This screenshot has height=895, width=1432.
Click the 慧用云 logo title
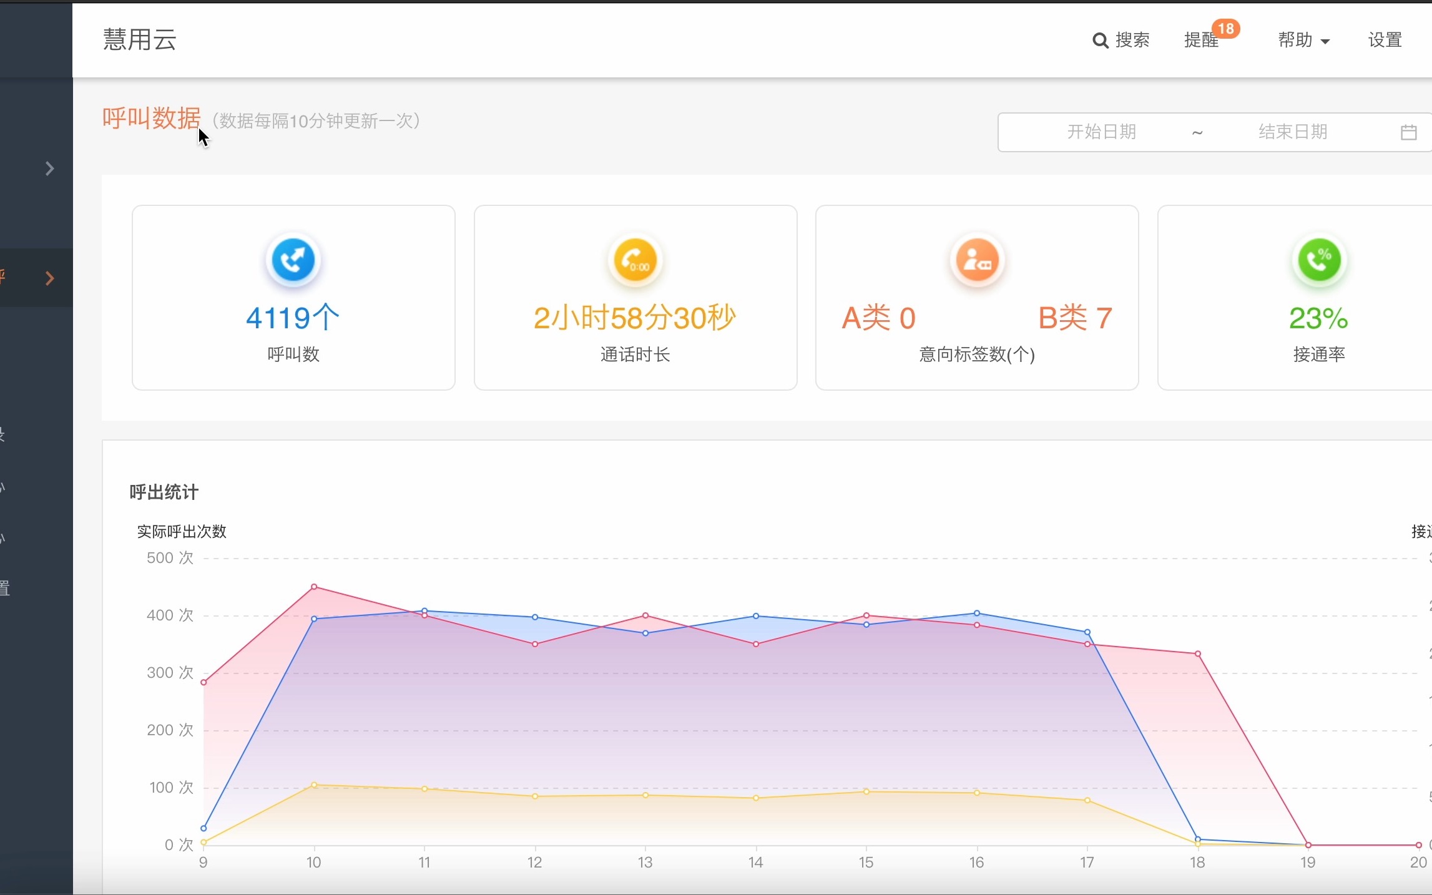click(x=140, y=39)
